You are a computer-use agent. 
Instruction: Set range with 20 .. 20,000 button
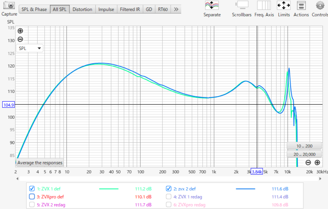[304, 154]
